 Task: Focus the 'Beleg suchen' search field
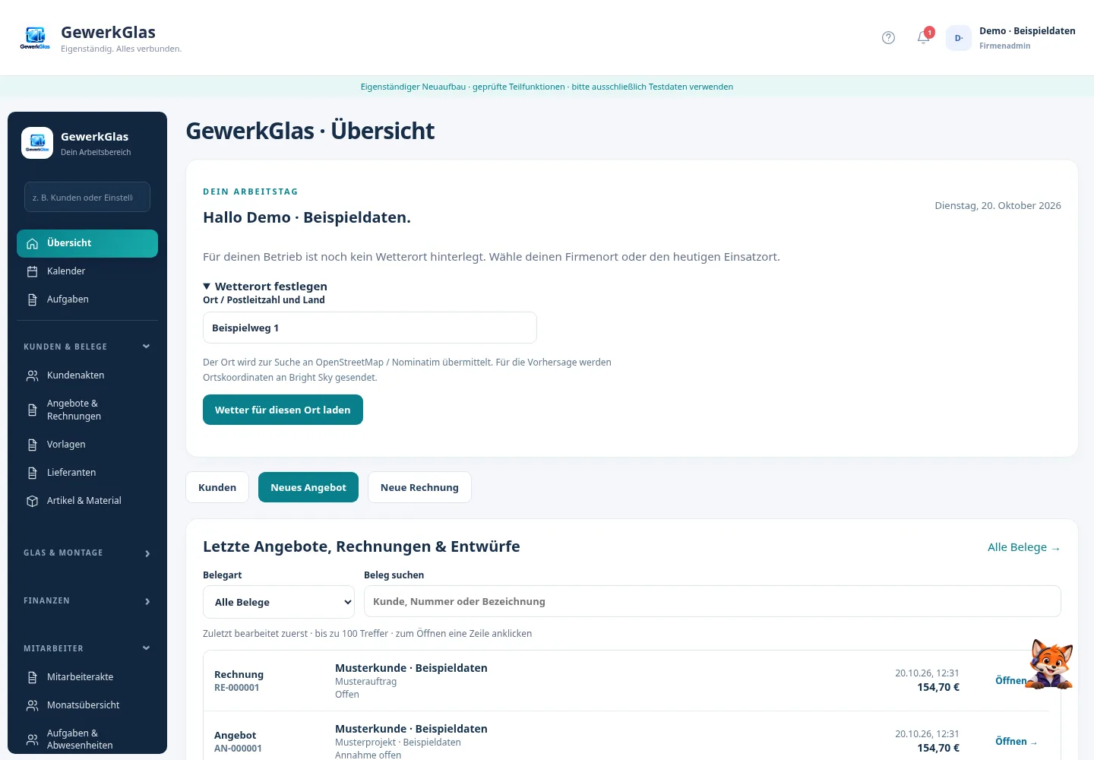click(713, 601)
